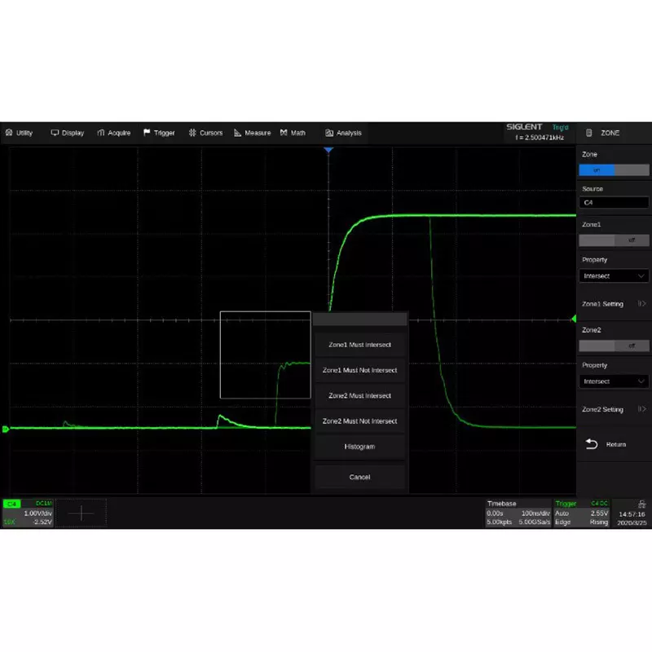
Task: Click the Acquire waveform icon
Action: tap(100, 133)
